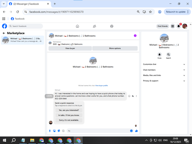Click More options button
The width and height of the screenshot is (192, 144).
click(x=115, y=48)
